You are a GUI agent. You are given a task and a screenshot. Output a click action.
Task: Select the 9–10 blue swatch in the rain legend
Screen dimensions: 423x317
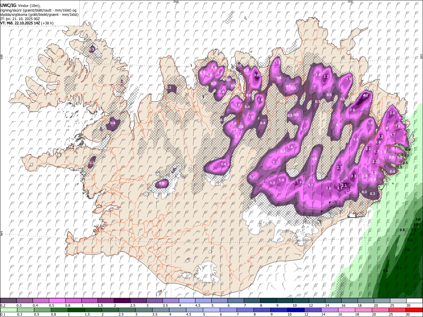[x=279, y=310]
